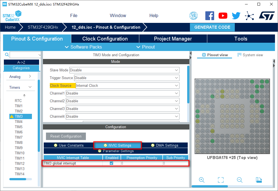
Task: Switch to System view
Action: [x=250, y=55]
